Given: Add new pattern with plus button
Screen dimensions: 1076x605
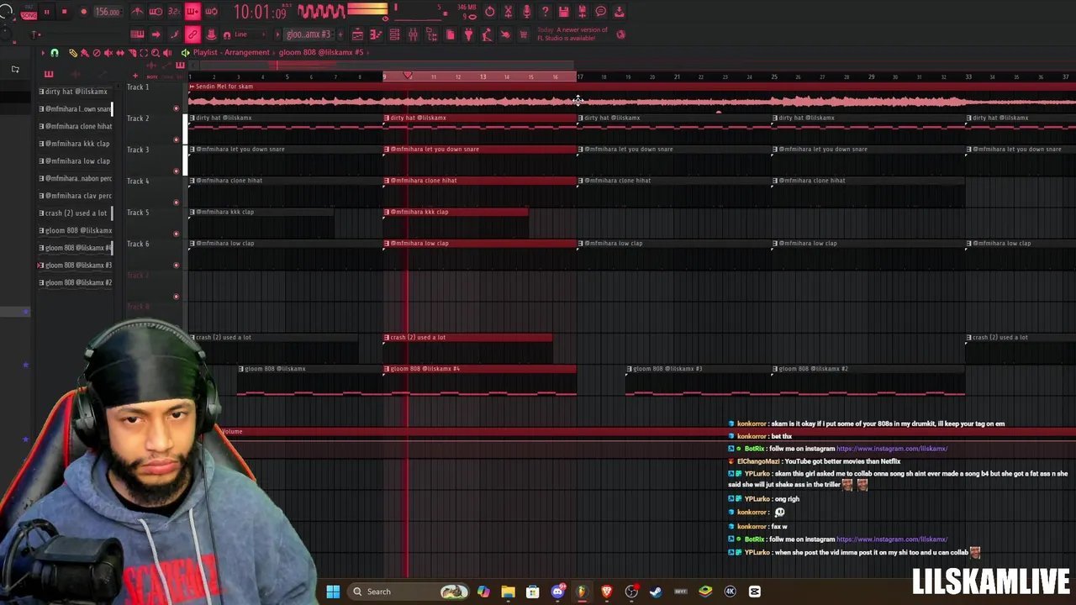Looking at the screenshot, I should (340, 34).
